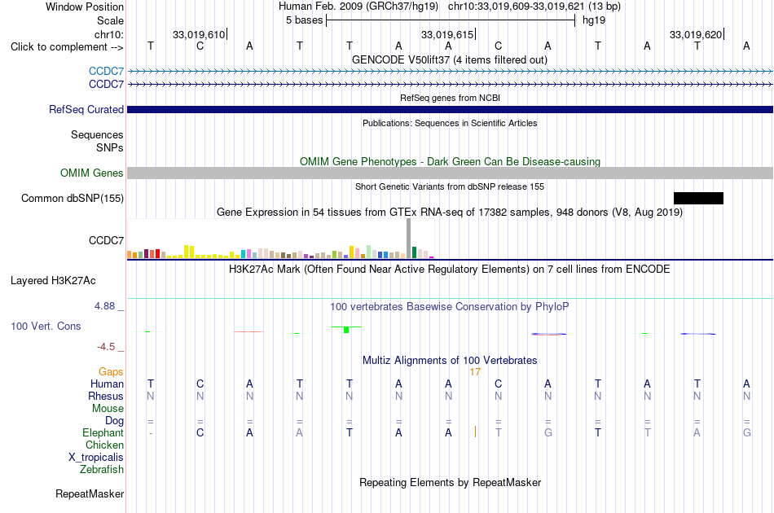Open the GENCODE V50lift37 track title

tap(450, 59)
